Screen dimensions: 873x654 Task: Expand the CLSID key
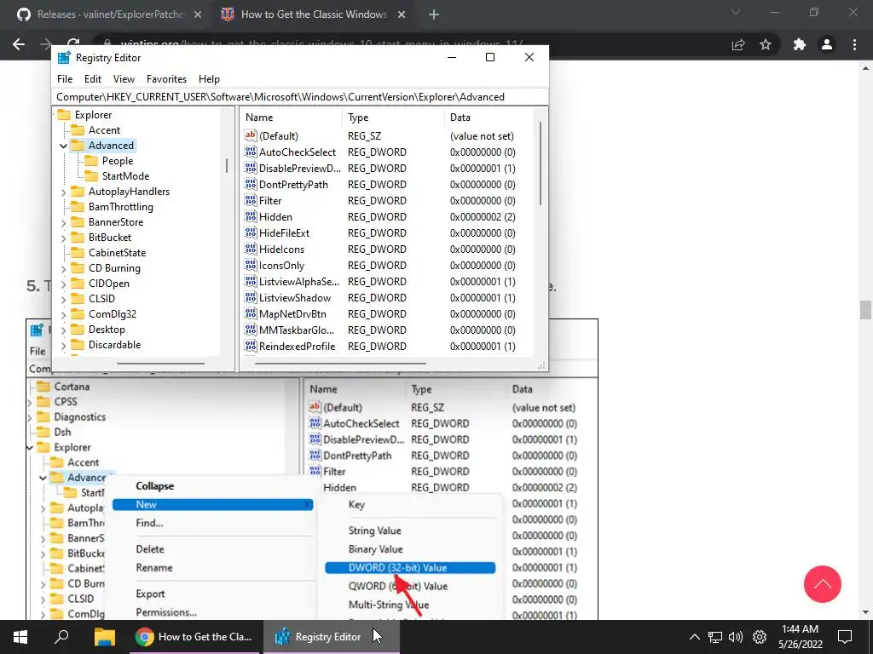point(63,299)
